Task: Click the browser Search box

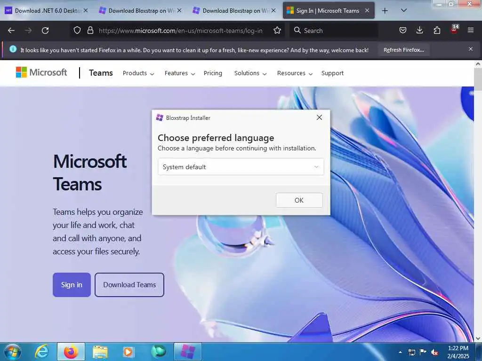Action: coord(334,31)
